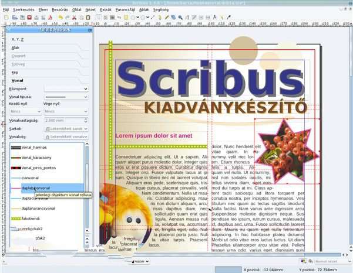Open the Bázispont dropdown
The width and height of the screenshot is (353, 273).
[x=66, y=88]
